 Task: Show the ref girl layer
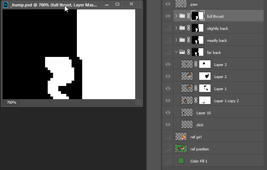[168, 137]
